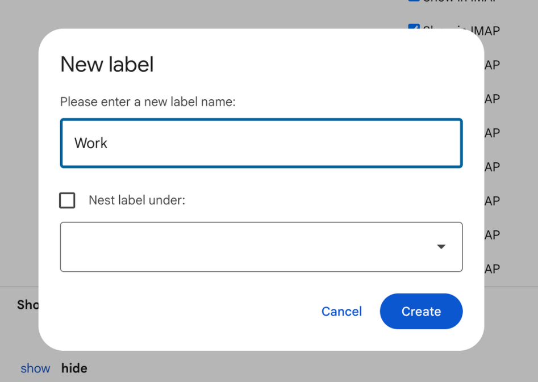Click the 'Nest label under:' text label
Viewport: 538px width, 382px height.
137,200
